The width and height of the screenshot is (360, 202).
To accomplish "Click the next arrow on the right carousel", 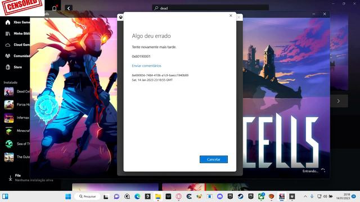I will coord(339,101).
